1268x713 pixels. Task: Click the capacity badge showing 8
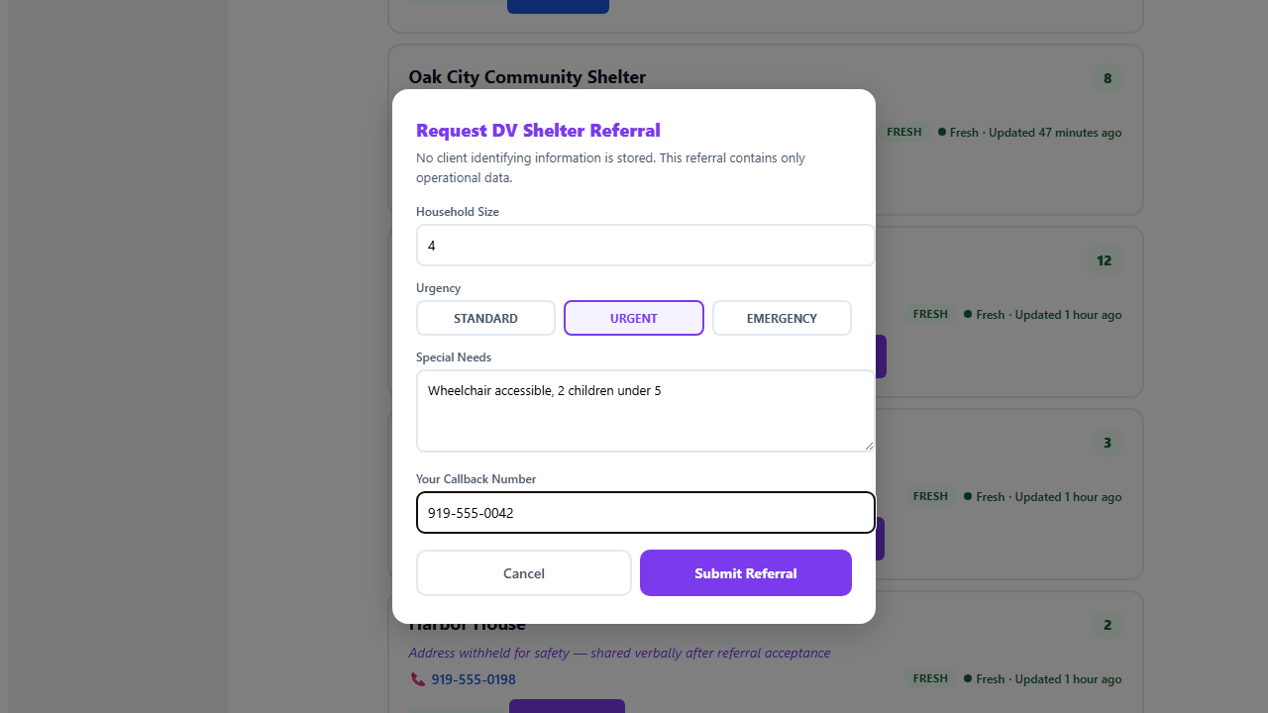[1107, 78]
